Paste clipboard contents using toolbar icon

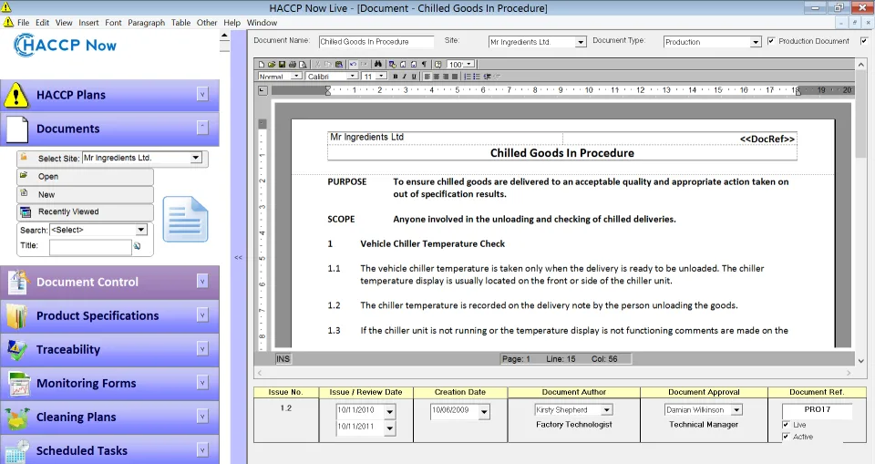click(x=339, y=64)
